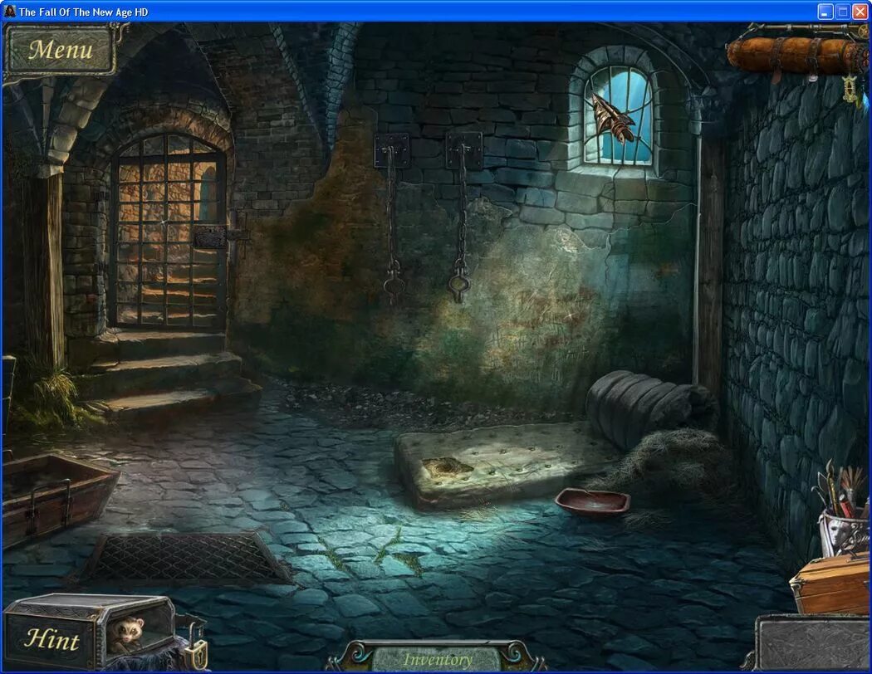Open the Menu button
The image size is (872, 674).
60,50
